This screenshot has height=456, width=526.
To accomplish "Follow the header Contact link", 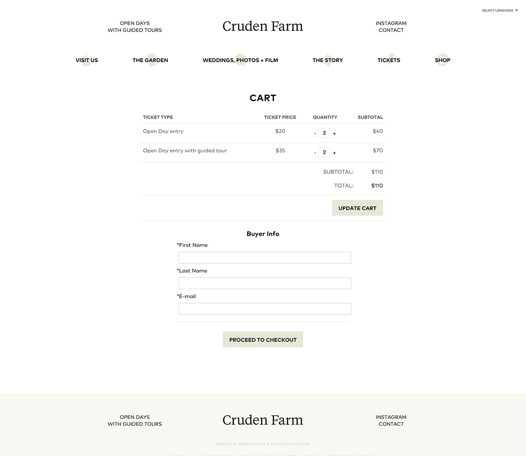I will (391, 30).
